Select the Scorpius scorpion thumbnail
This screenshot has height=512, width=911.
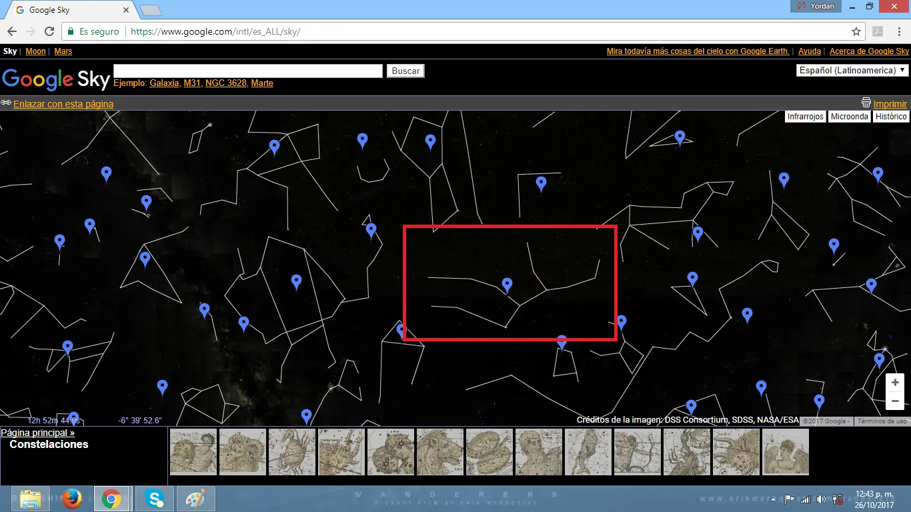point(687,452)
